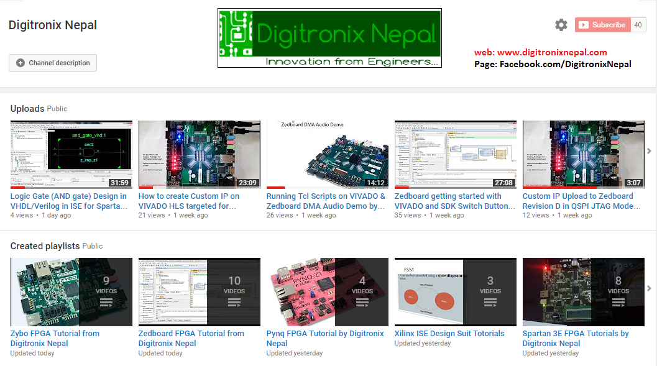Click the 31:59 duration badge
Image resolution: width=657 pixels, height=366 pixels.
tap(119, 183)
